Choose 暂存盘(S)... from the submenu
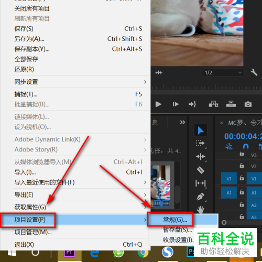The height and width of the screenshot is (262, 262). click(177, 230)
